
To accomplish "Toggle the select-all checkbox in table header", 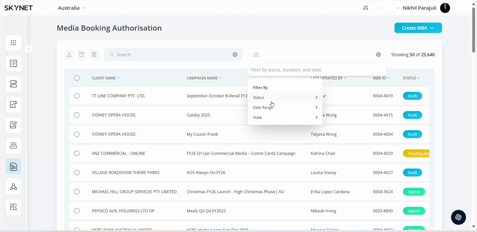I will (x=77, y=78).
